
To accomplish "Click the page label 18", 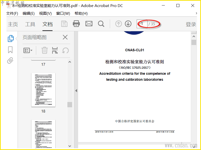I will pyautogui.click(x=43, y=111).
